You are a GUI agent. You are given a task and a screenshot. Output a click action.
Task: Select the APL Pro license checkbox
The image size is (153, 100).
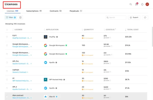[7, 62]
